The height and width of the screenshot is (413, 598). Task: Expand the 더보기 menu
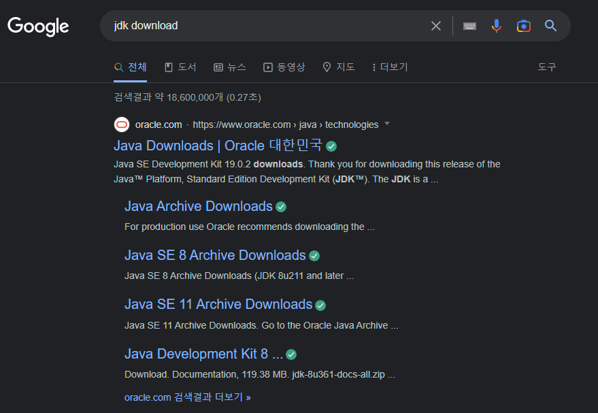click(390, 67)
